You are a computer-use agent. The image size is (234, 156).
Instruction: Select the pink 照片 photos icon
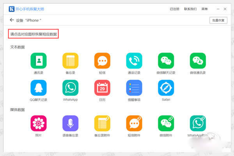[38, 123]
